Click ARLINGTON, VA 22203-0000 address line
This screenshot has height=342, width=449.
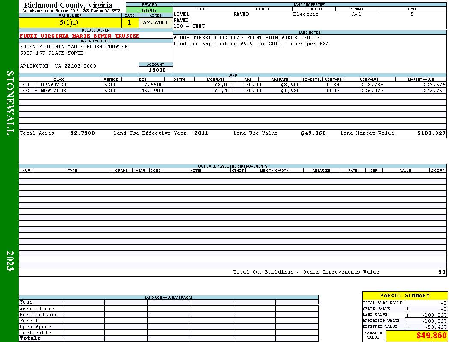coord(58,66)
